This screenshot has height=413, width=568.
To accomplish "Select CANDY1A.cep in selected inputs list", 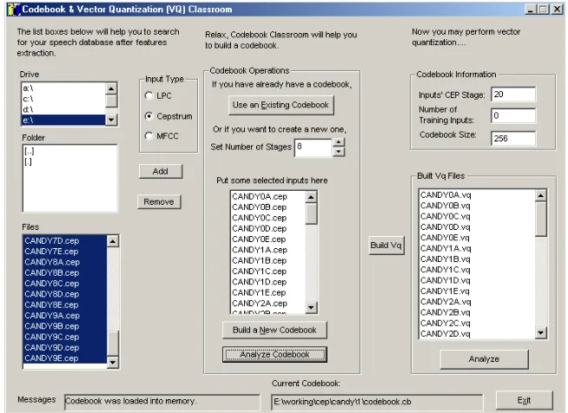I will tap(267, 250).
